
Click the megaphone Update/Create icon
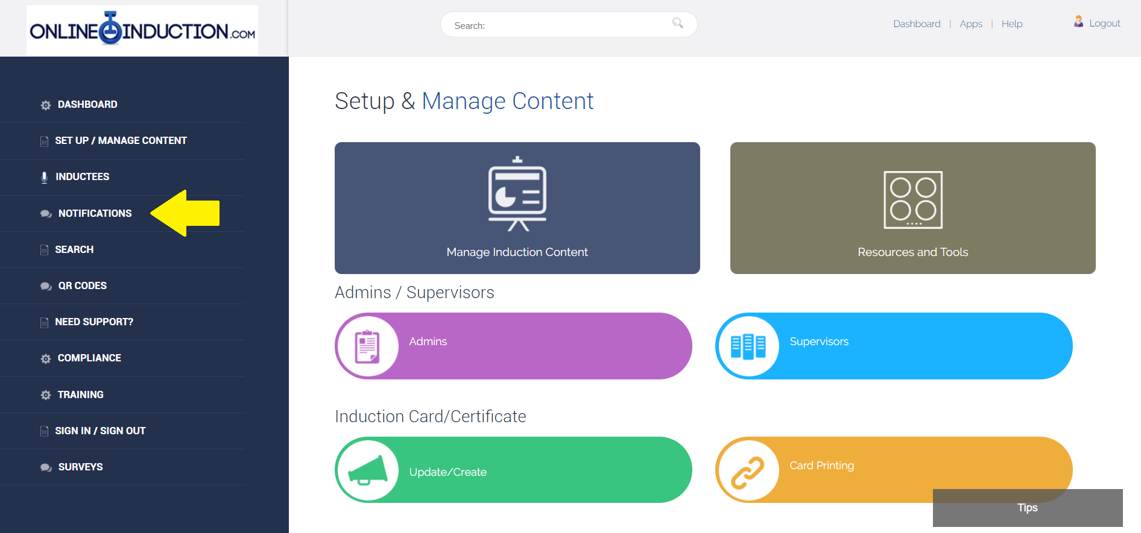pos(368,470)
